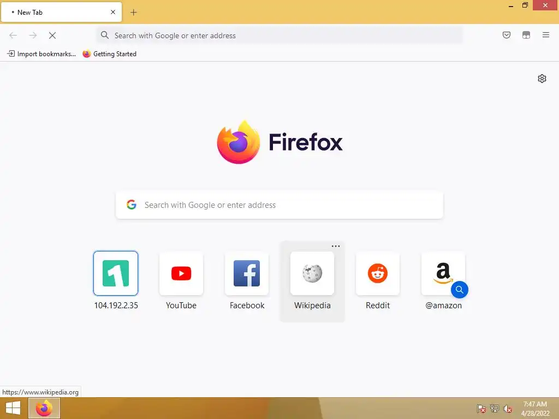559x419 pixels.
Task: Open the Facebook shortcut tile
Action: pos(247,273)
